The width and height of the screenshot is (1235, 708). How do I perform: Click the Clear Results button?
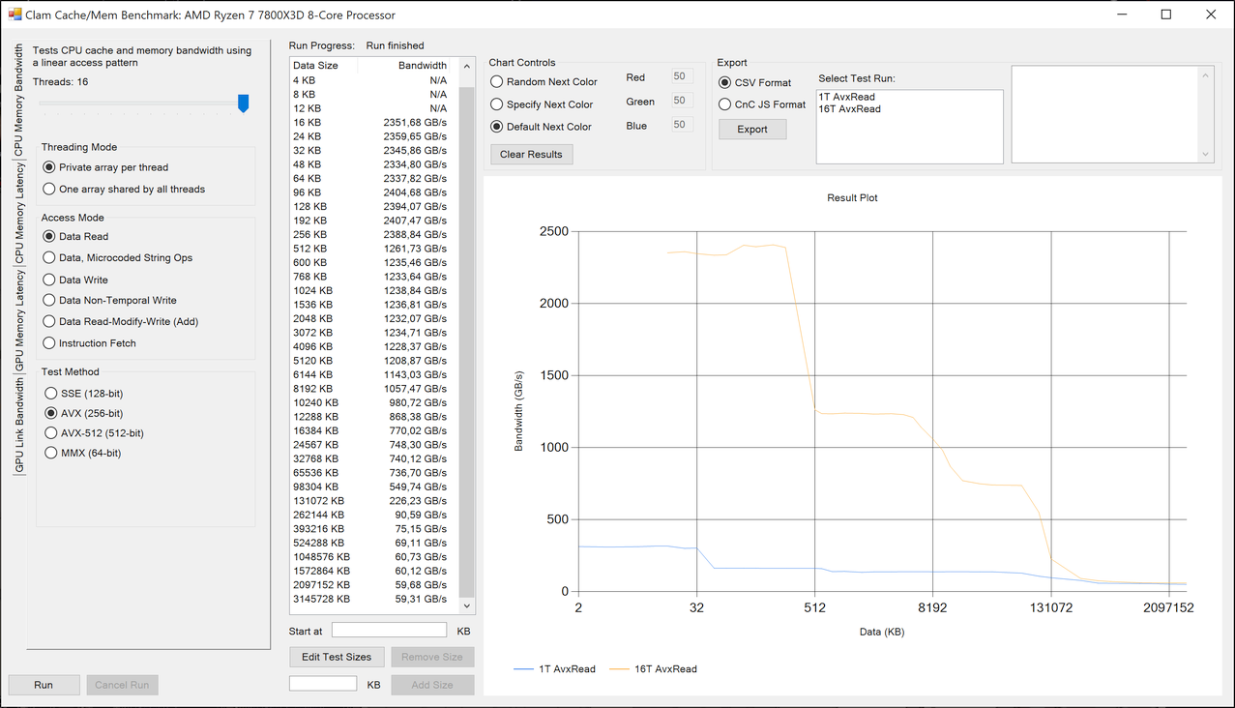coord(531,155)
